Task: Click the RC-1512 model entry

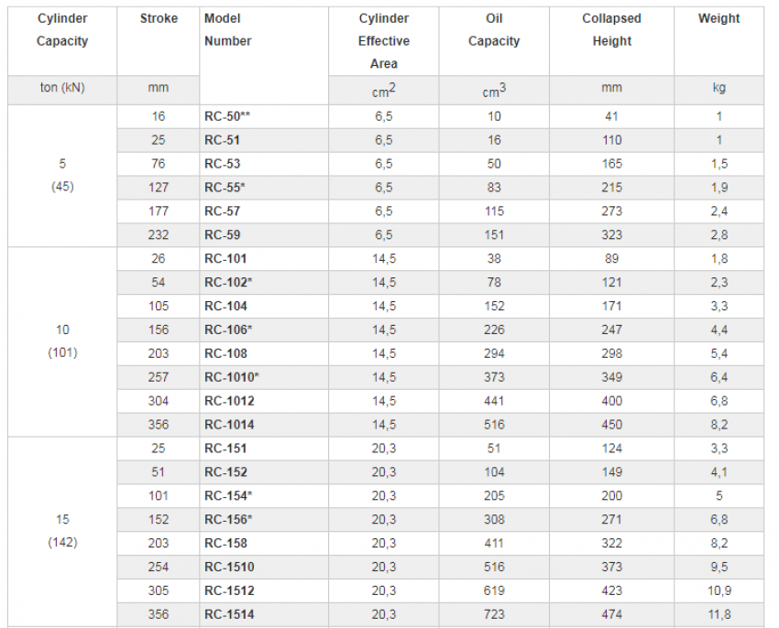Action: click(229, 590)
